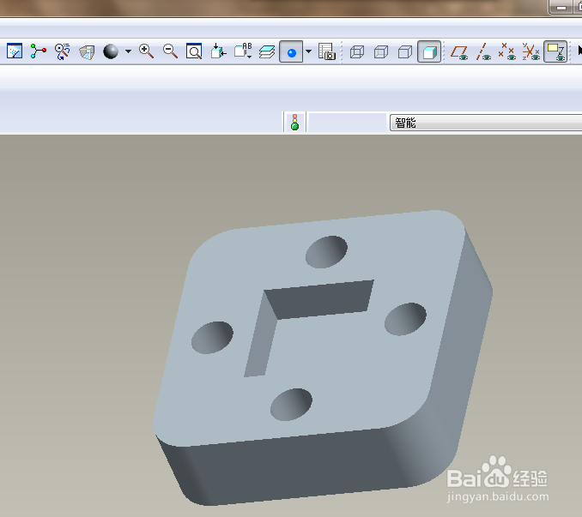Select the Zoom Out magnifier

coord(170,51)
